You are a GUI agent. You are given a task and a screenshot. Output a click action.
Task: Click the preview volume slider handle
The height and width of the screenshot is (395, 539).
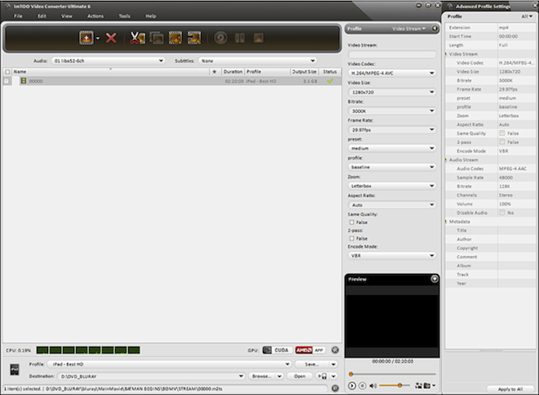click(x=400, y=385)
